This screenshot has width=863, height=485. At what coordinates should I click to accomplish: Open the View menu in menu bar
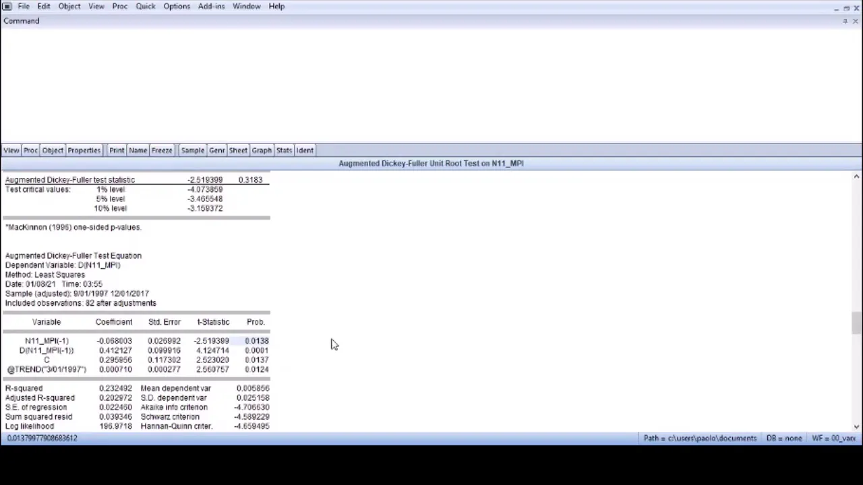pos(96,6)
